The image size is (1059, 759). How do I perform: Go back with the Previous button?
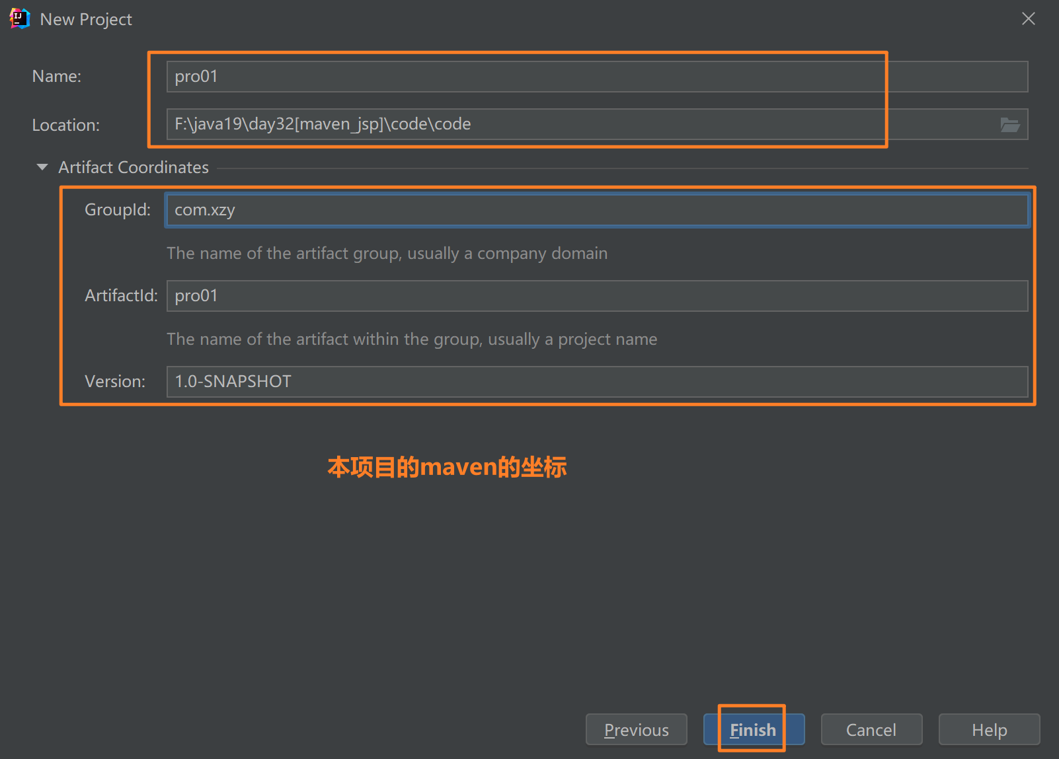637,729
